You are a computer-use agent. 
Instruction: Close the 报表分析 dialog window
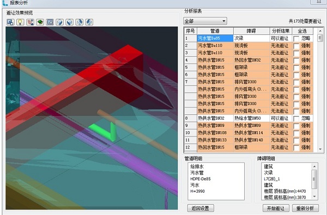319,2
